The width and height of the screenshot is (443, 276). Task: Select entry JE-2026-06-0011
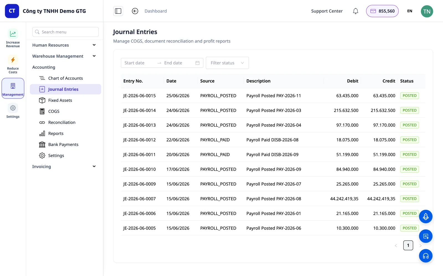coord(140,155)
